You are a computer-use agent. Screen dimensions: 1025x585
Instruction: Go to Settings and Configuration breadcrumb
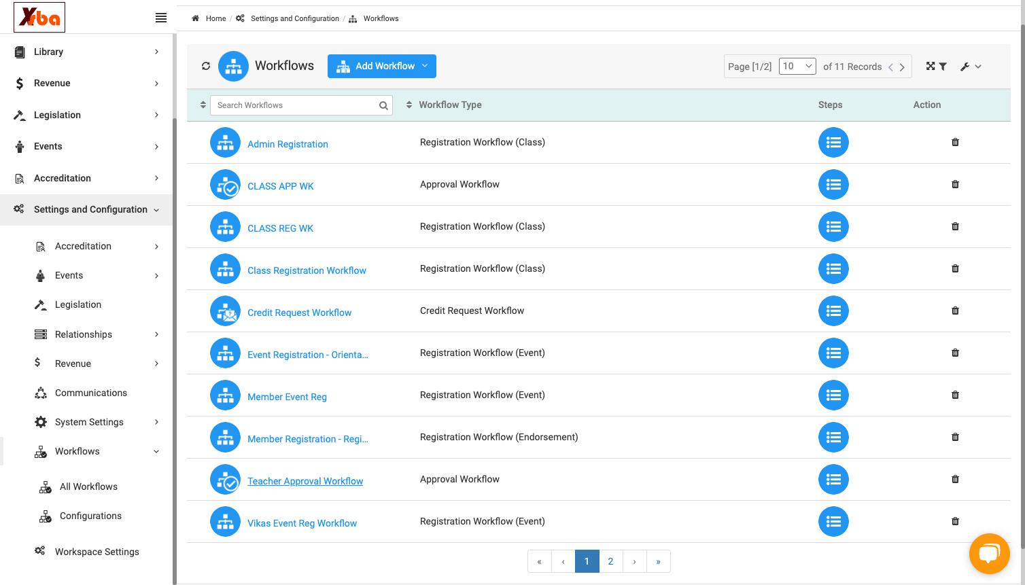coord(295,18)
